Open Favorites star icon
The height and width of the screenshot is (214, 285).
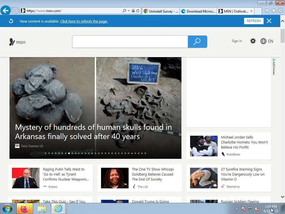(x=274, y=11)
